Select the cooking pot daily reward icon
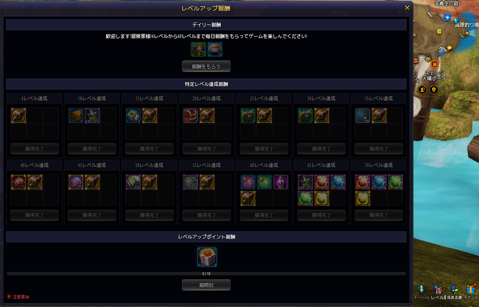The width and height of the screenshot is (479, 307). [x=215, y=50]
